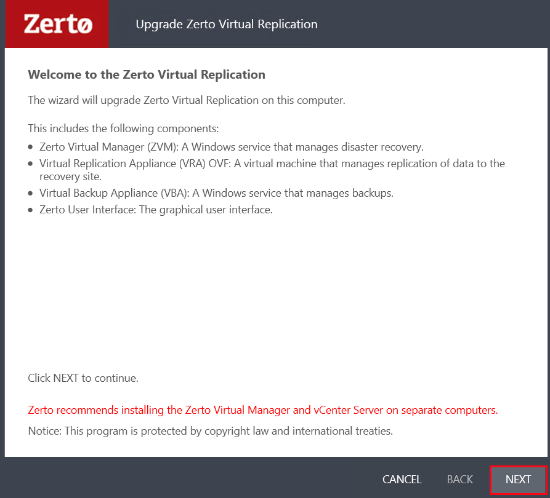Click the 'Welcome to the Zerto Virtual Replication' heading
Image resolution: width=550 pixels, height=498 pixels.
[x=147, y=74]
